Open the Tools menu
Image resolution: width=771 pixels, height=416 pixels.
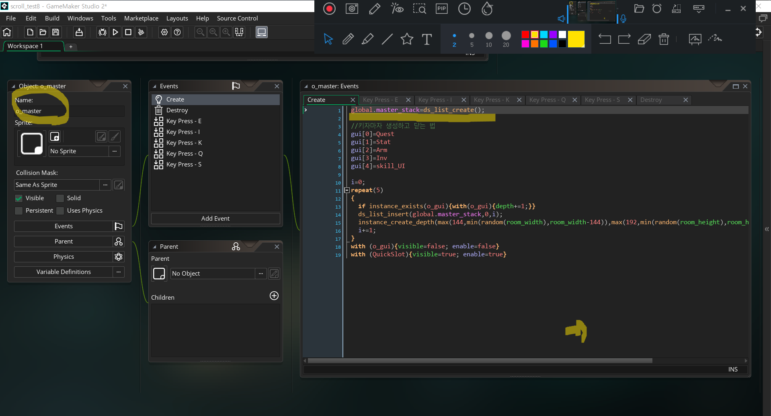pyautogui.click(x=109, y=18)
